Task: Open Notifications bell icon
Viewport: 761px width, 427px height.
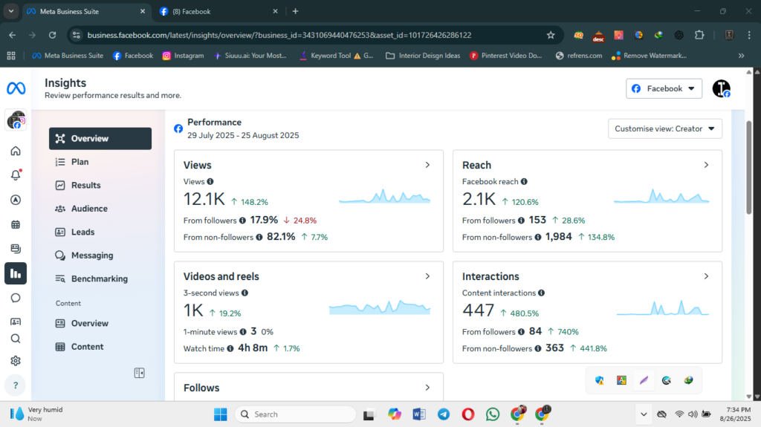Action: [x=16, y=175]
